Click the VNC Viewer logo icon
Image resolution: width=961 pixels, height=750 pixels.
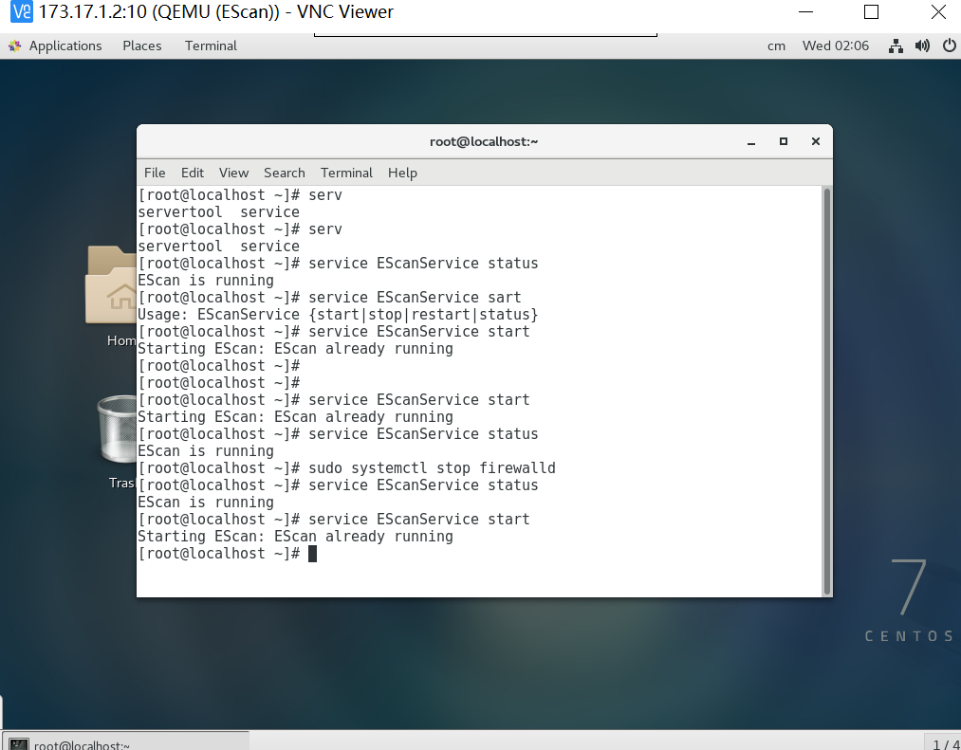click(22, 11)
